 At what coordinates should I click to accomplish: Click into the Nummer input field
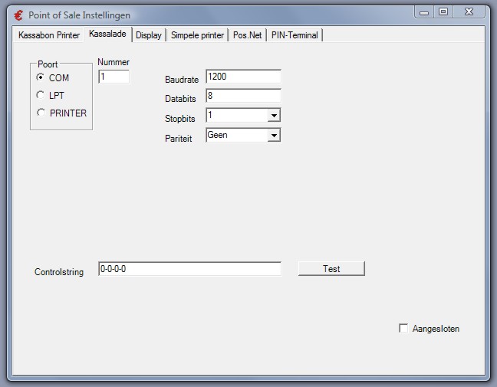114,77
